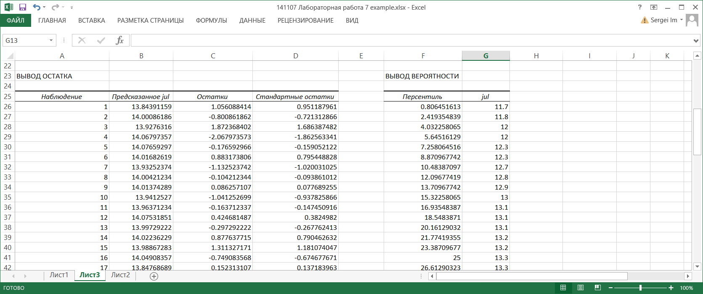Open Excel Help question mark
This screenshot has width=703, height=294.
click(x=640, y=7)
